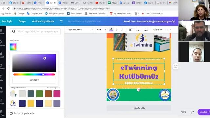The height and width of the screenshot is (118, 210).
Task: Pick the yellow photo color swatch
Action: click(31, 103)
